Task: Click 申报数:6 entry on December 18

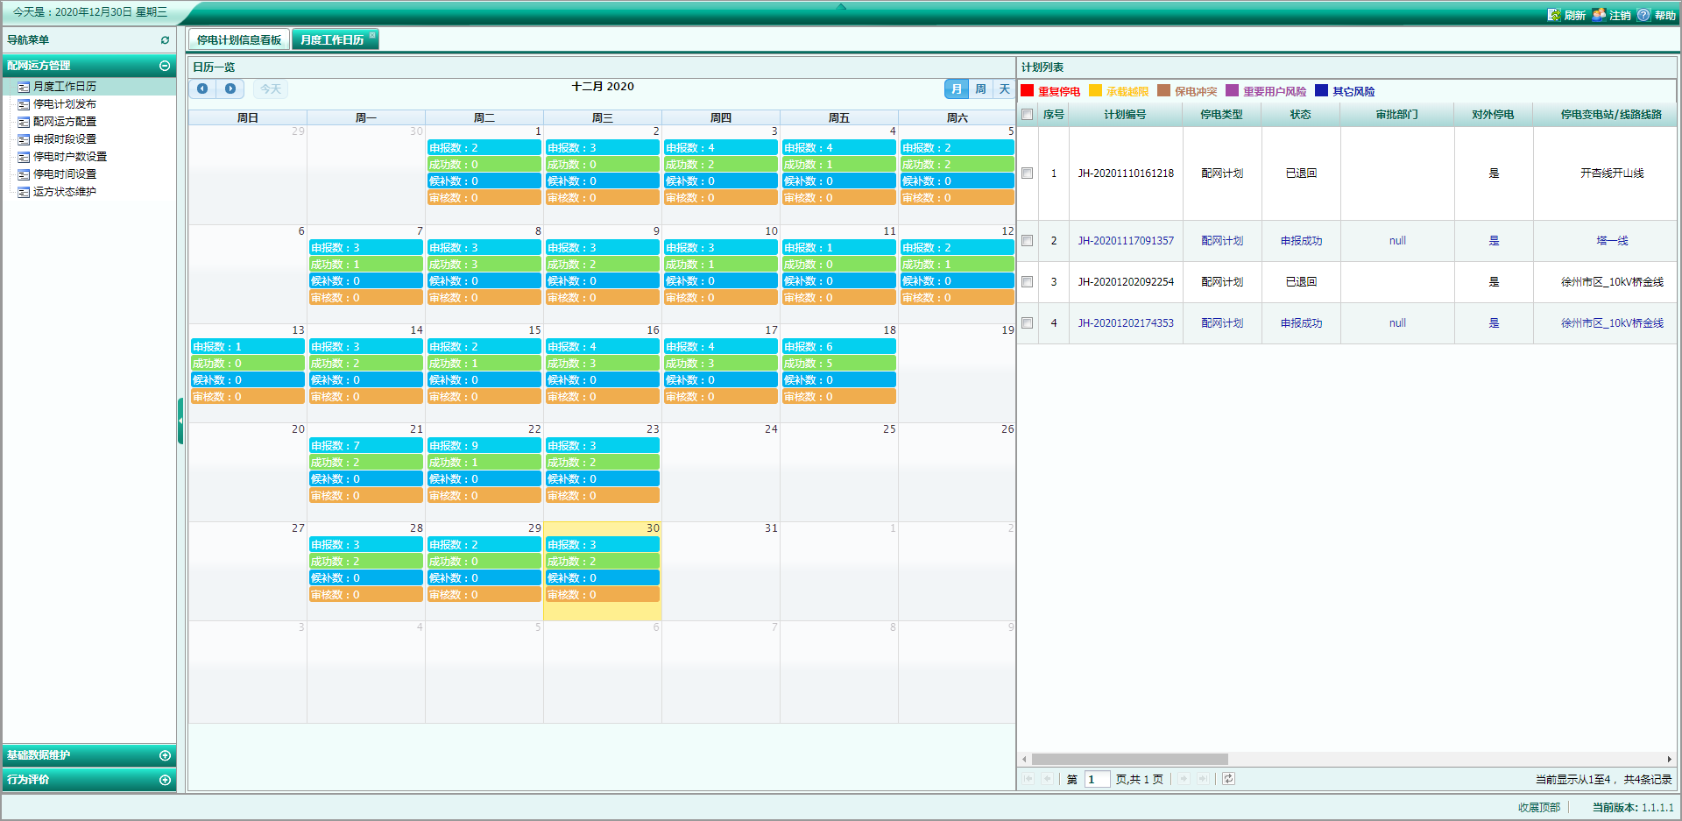Action: point(838,347)
